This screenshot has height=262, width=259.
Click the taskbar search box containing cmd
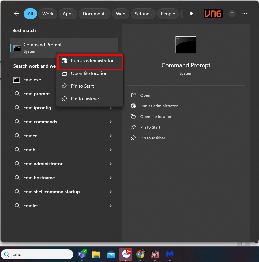click(40, 254)
